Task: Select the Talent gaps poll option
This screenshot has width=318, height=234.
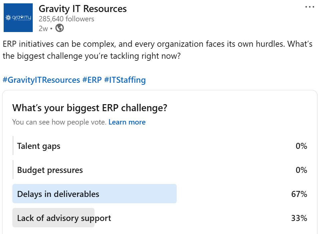Action: 39,146
